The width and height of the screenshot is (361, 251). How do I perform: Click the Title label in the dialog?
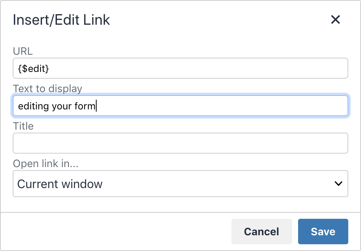coord(23,126)
